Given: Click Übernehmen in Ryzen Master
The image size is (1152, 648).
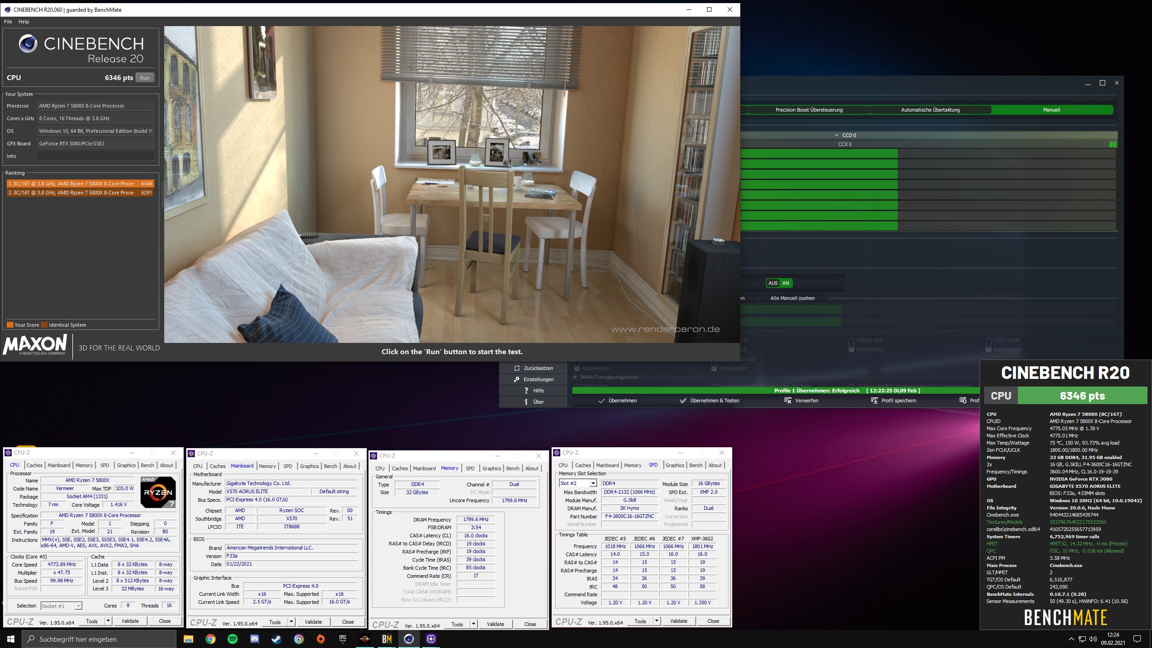Looking at the screenshot, I should click(x=617, y=400).
